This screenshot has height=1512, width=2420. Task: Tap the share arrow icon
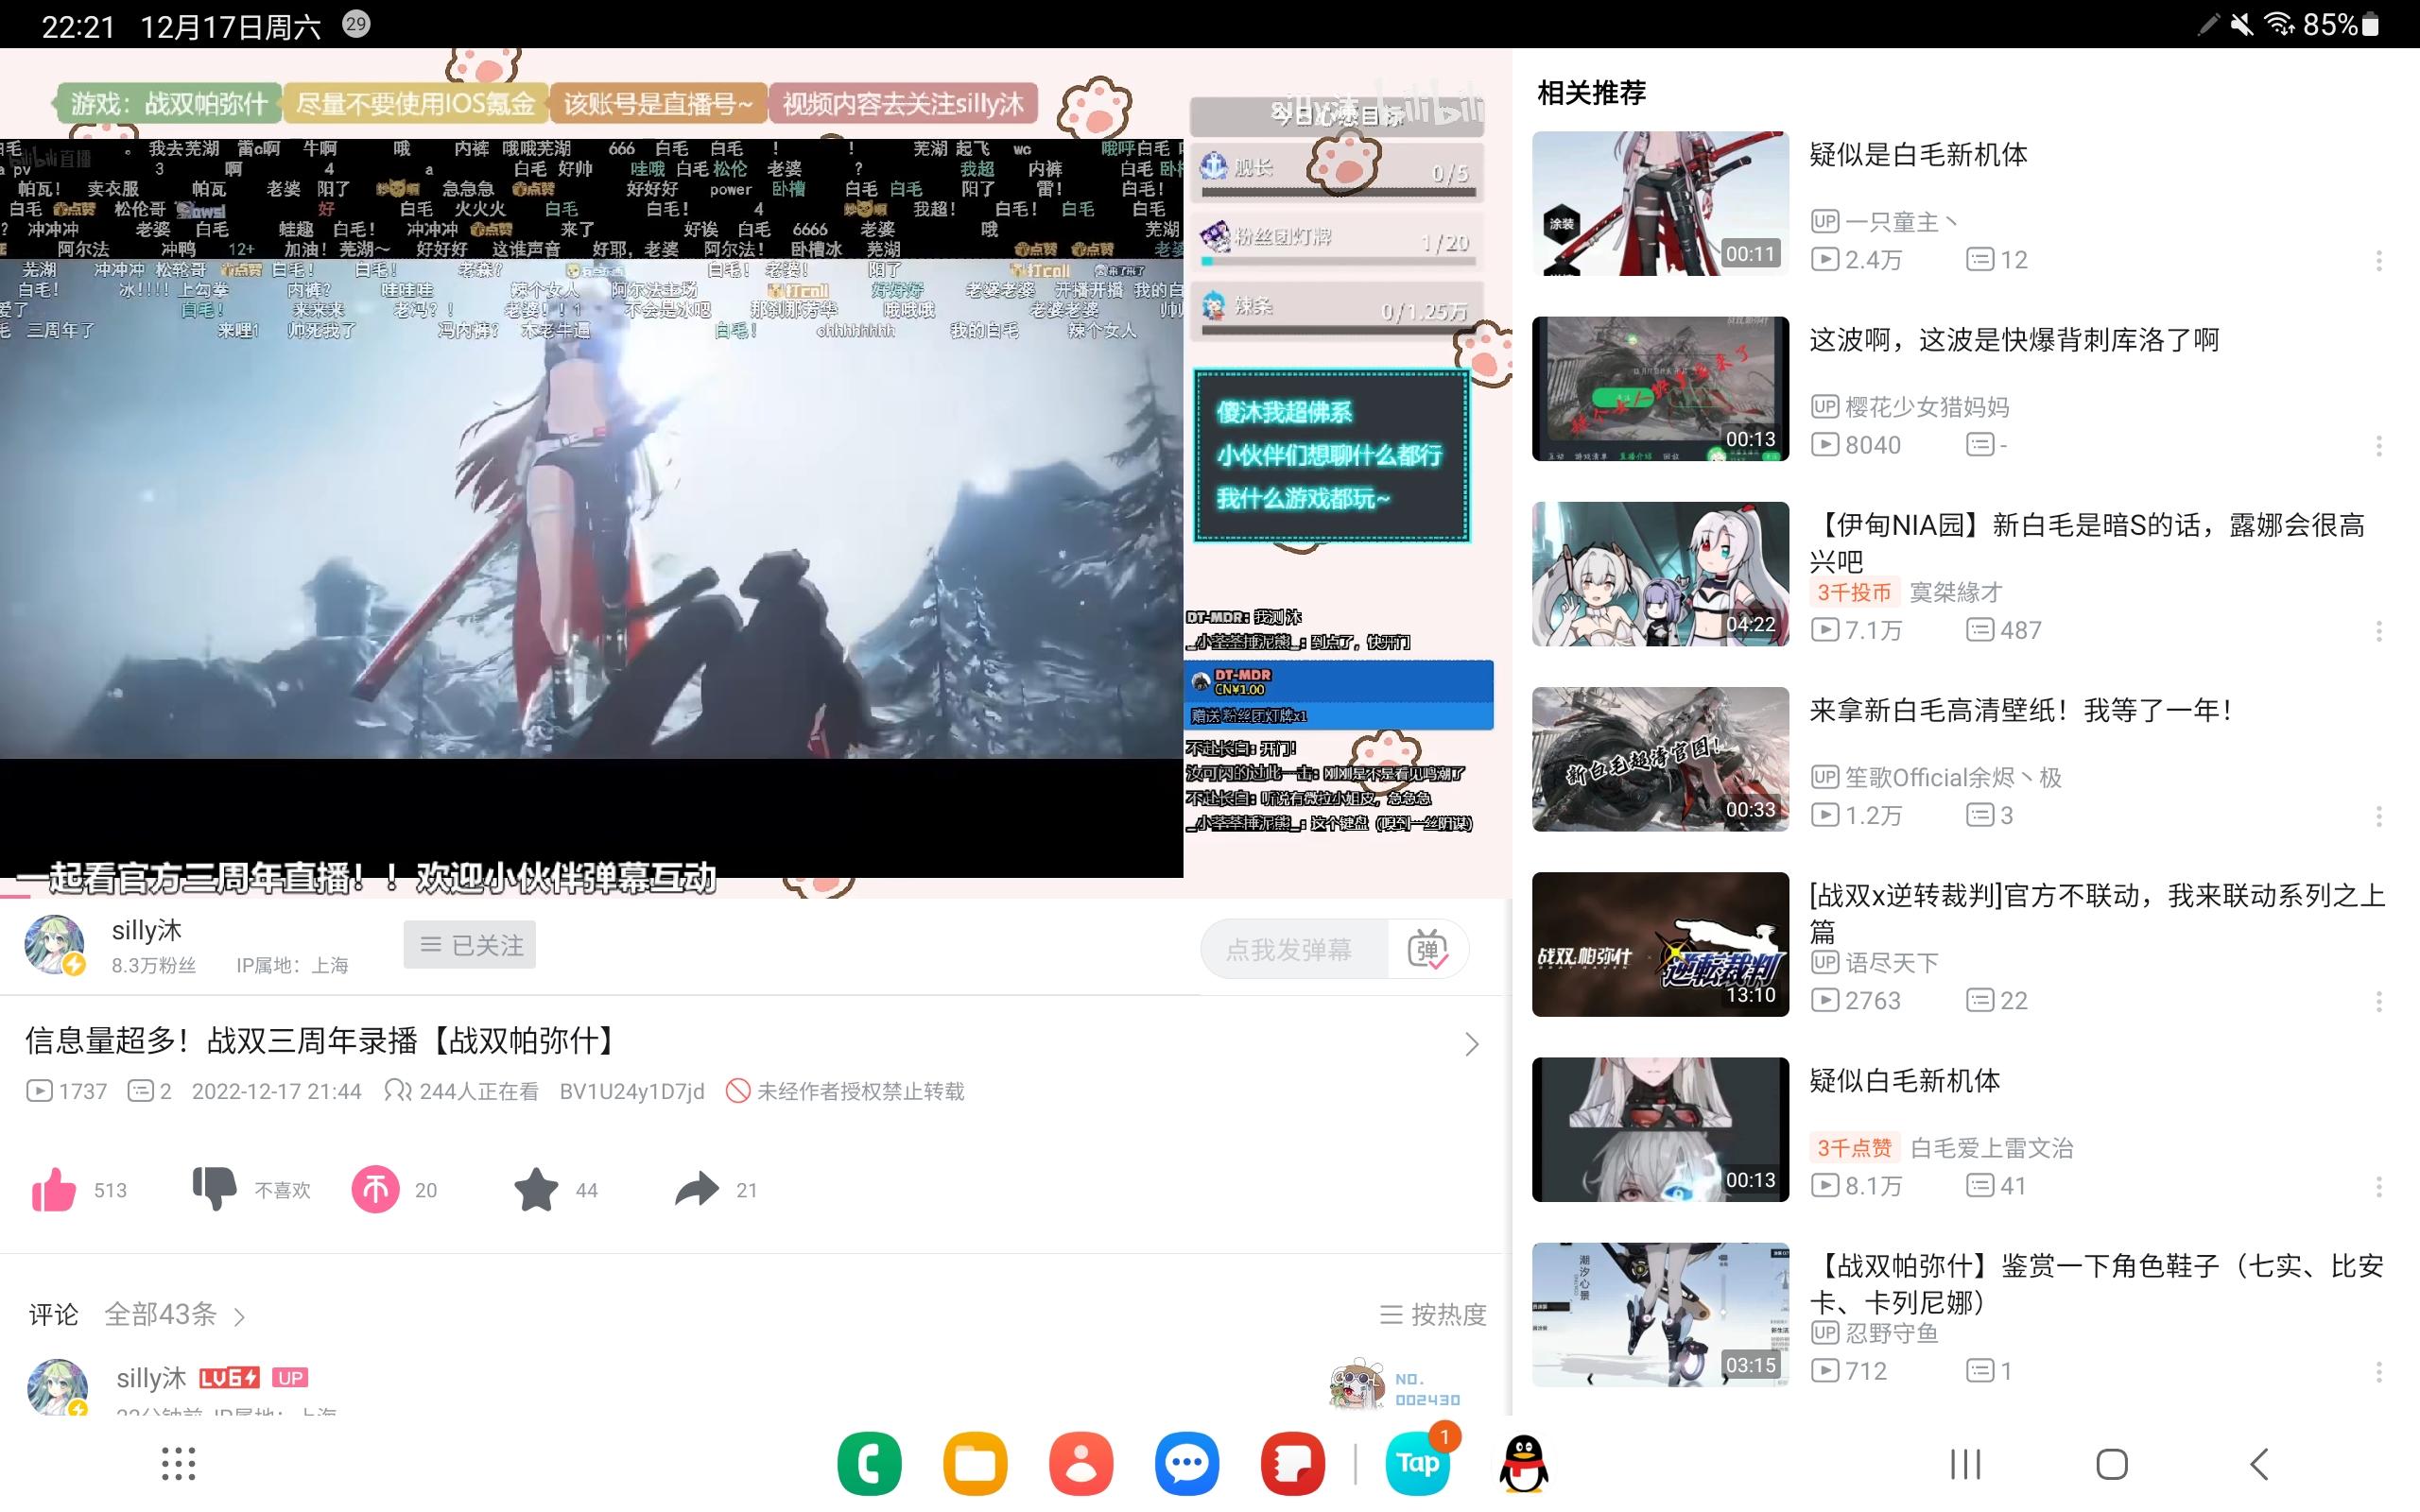pos(697,1189)
